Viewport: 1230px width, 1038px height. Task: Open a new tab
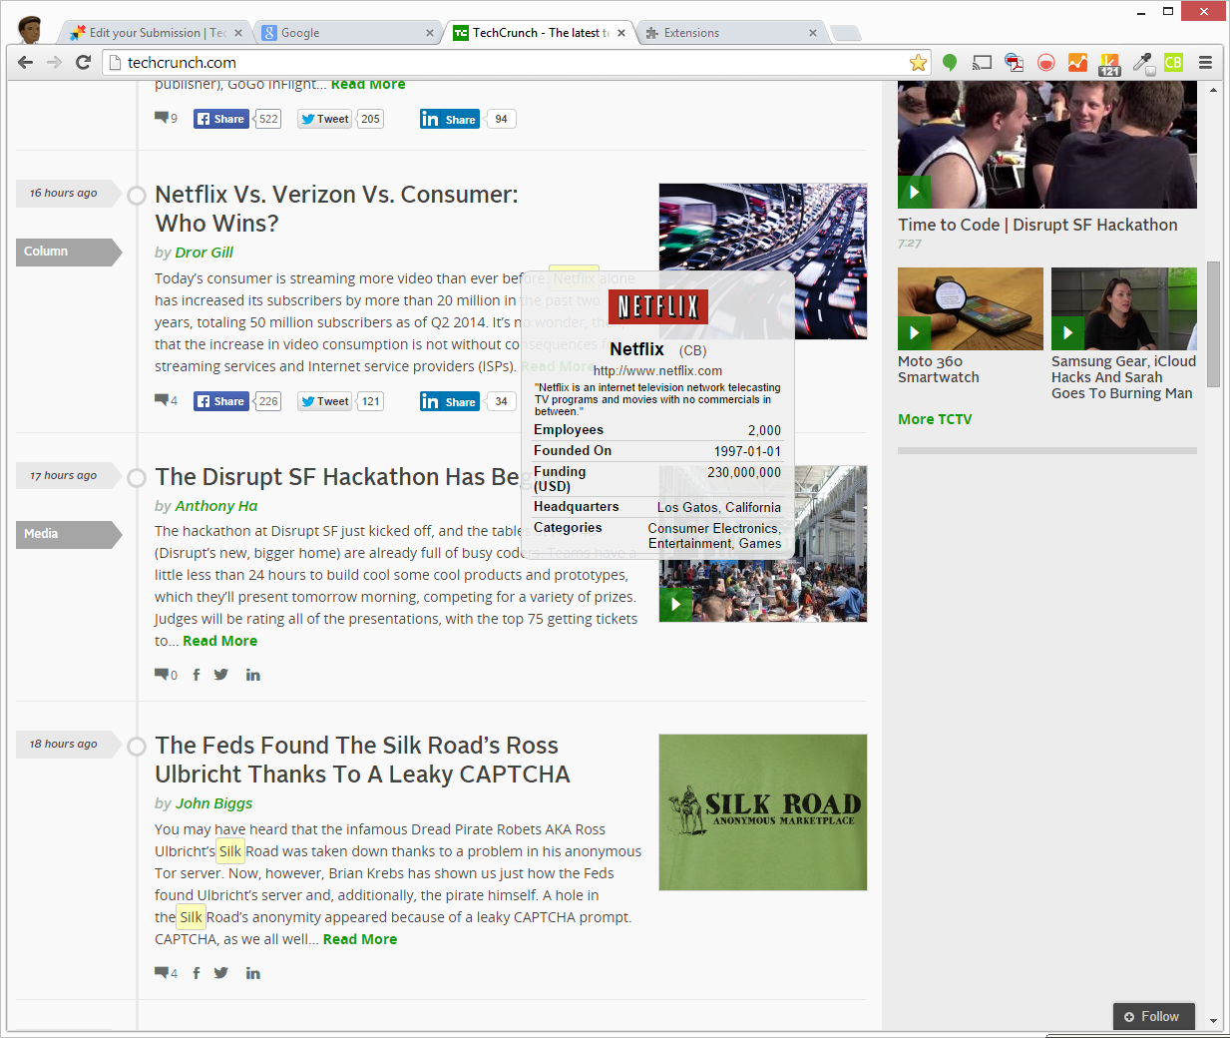tap(846, 33)
